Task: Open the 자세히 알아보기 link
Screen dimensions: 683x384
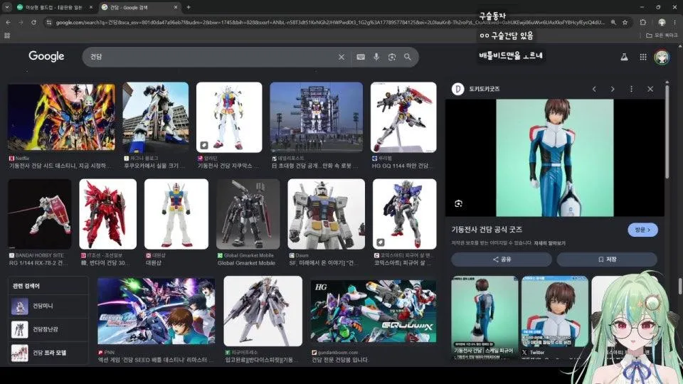Action: coord(550,243)
